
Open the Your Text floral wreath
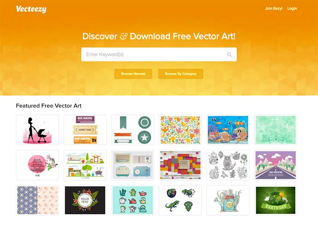point(85,200)
